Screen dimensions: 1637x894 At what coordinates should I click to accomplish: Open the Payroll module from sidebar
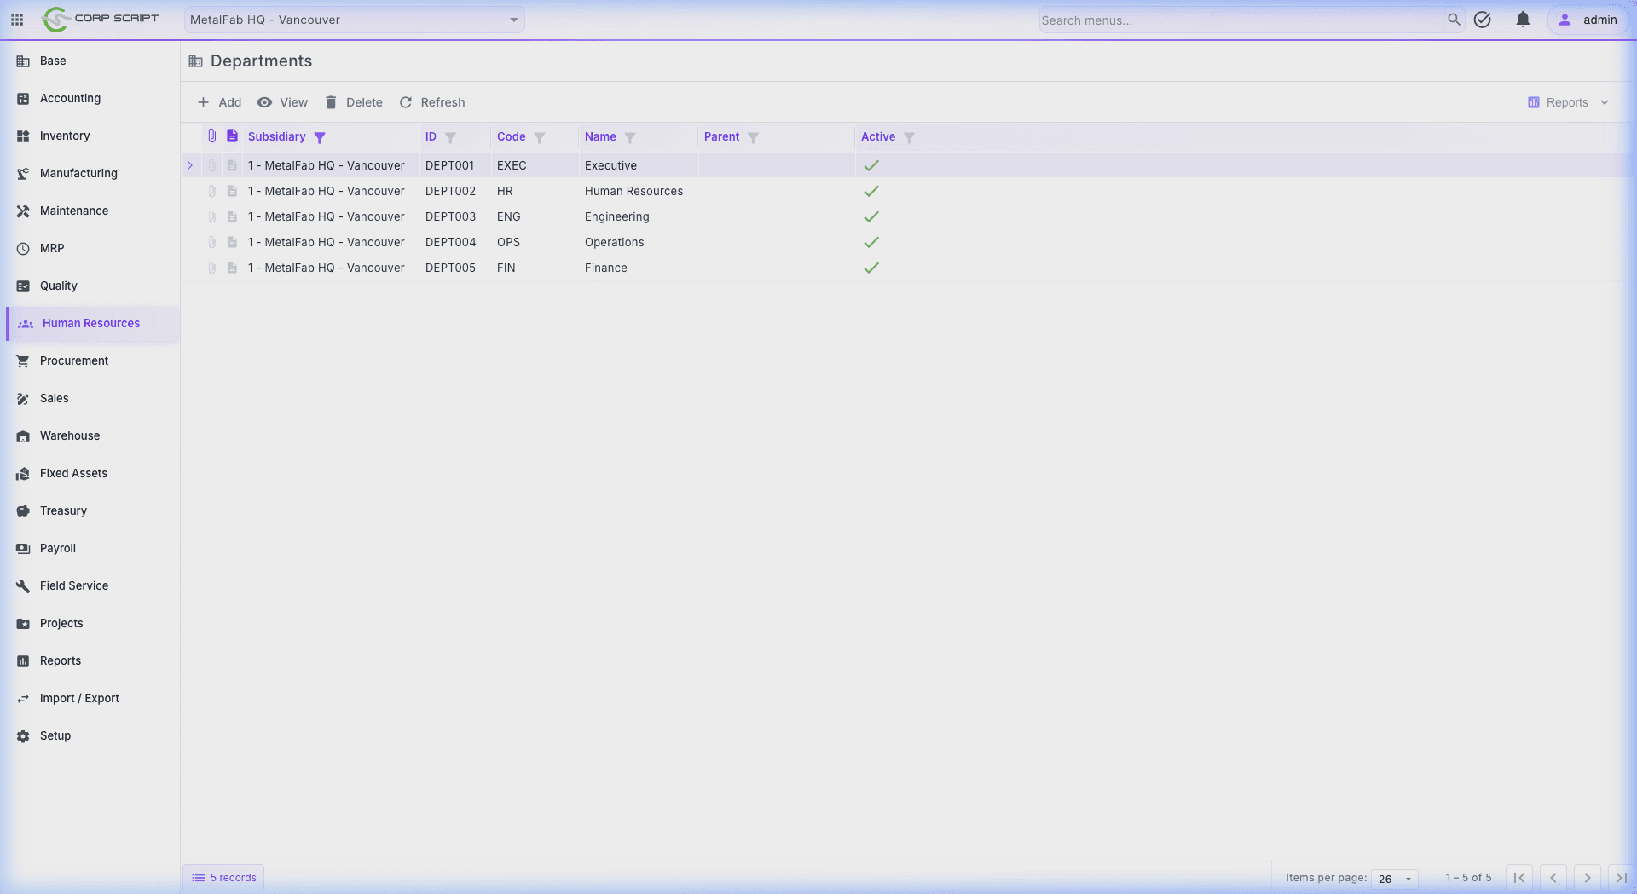click(58, 548)
